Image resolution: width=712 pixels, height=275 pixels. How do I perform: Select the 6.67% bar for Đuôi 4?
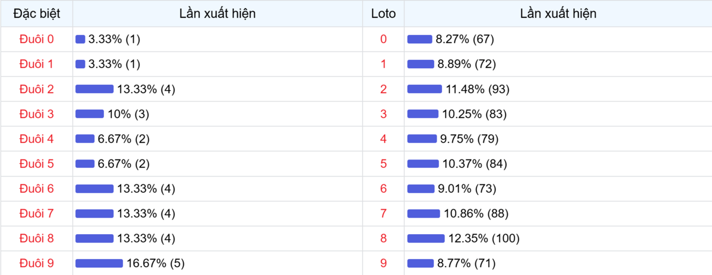click(85, 139)
